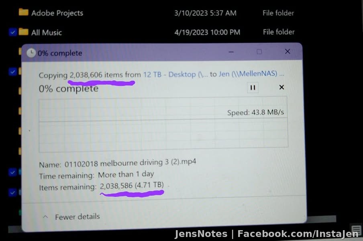Viewport: 363px width, 241px height.
Task: Click the date "4/19/2023 10:00 PM"
Action: [207, 32]
